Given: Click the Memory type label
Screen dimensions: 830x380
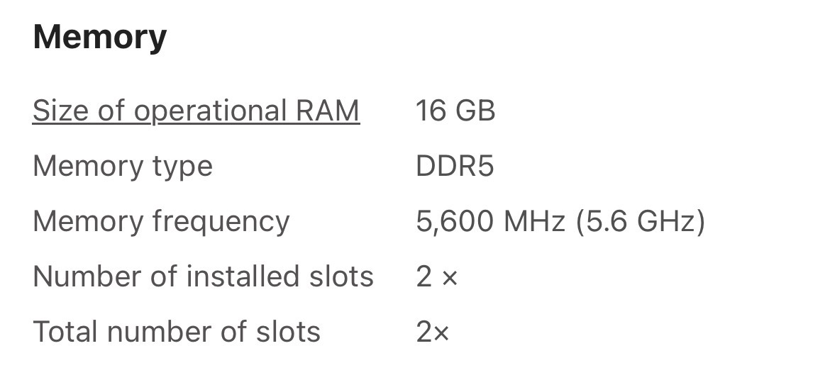Looking at the screenshot, I should pyautogui.click(x=123, y=167).
